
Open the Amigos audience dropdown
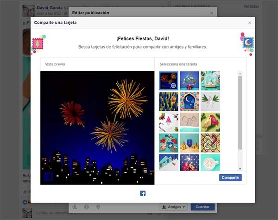tap(174, 207)
